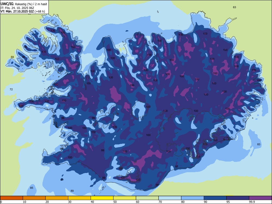
Task: Select the medium blue 80–90 legend swatch
Action: [x=193, y=198]
